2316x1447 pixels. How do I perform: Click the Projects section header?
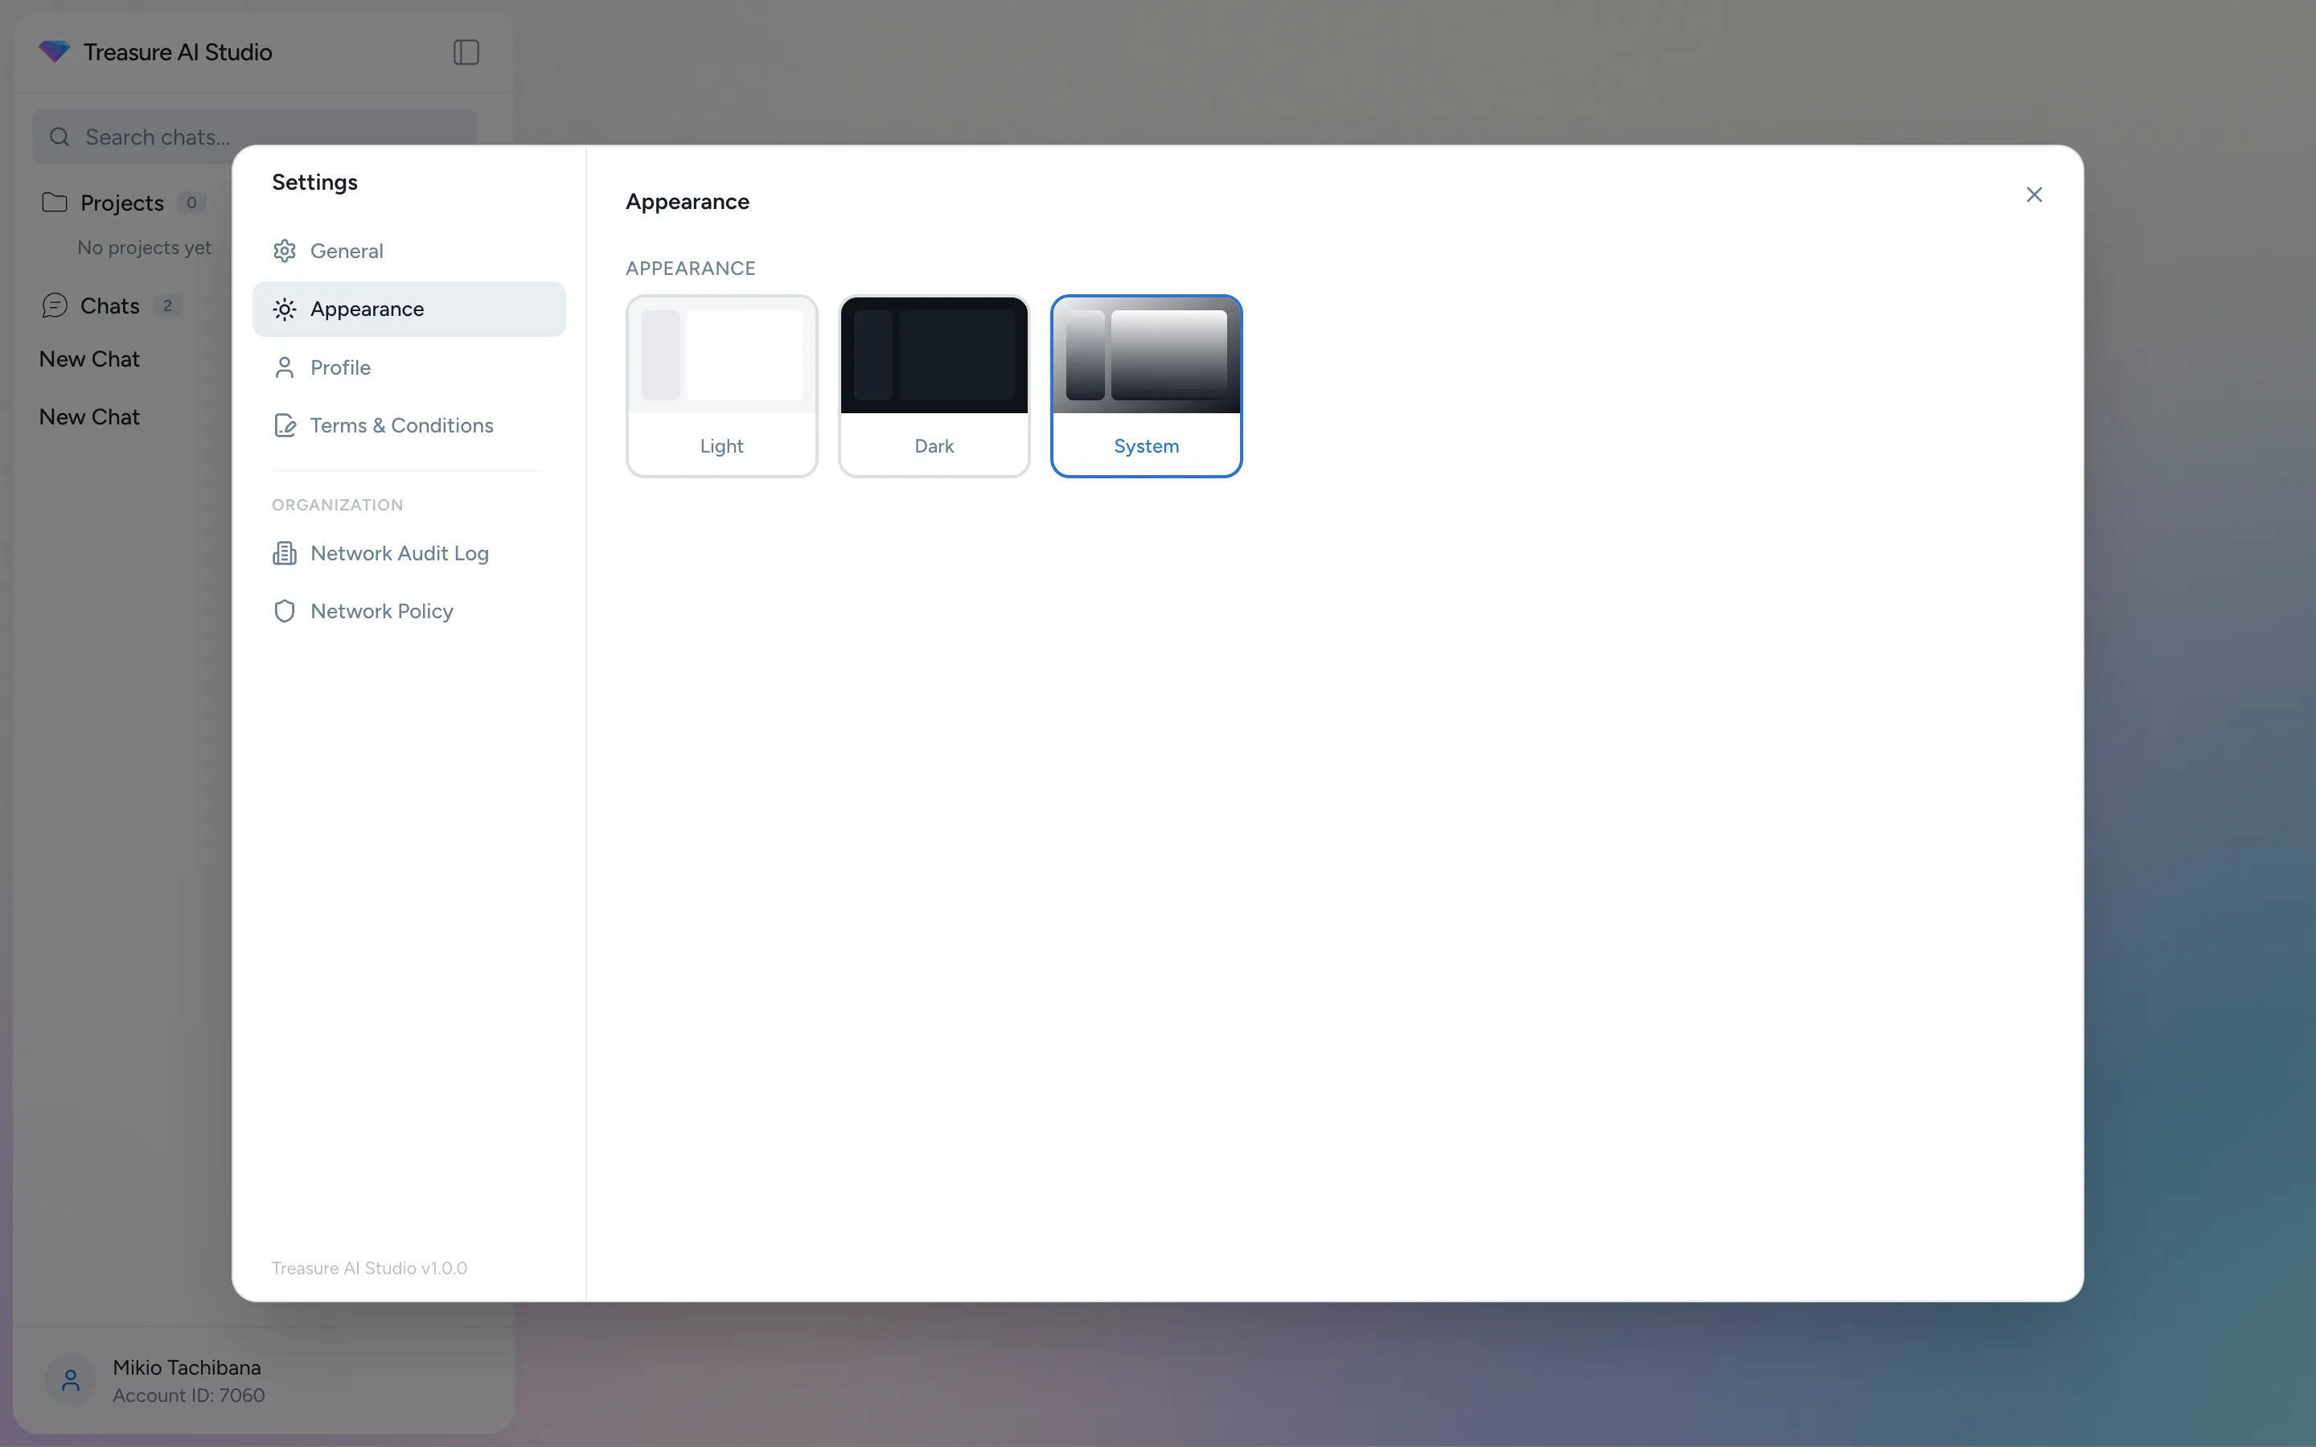[x=122, y=203]
